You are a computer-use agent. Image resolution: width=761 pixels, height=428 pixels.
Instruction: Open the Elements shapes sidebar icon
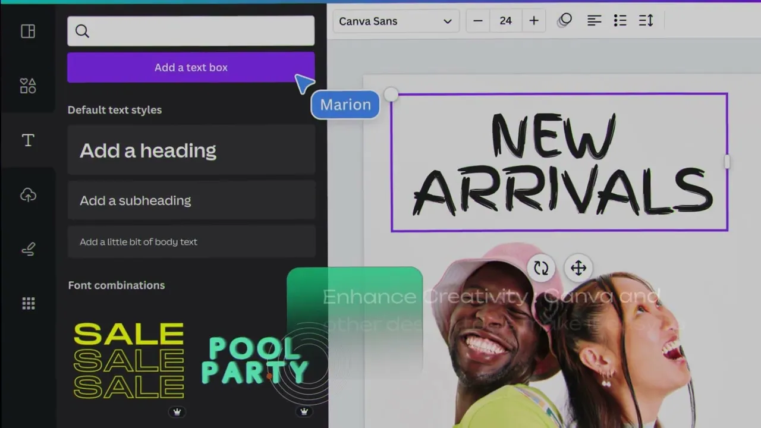28,86
